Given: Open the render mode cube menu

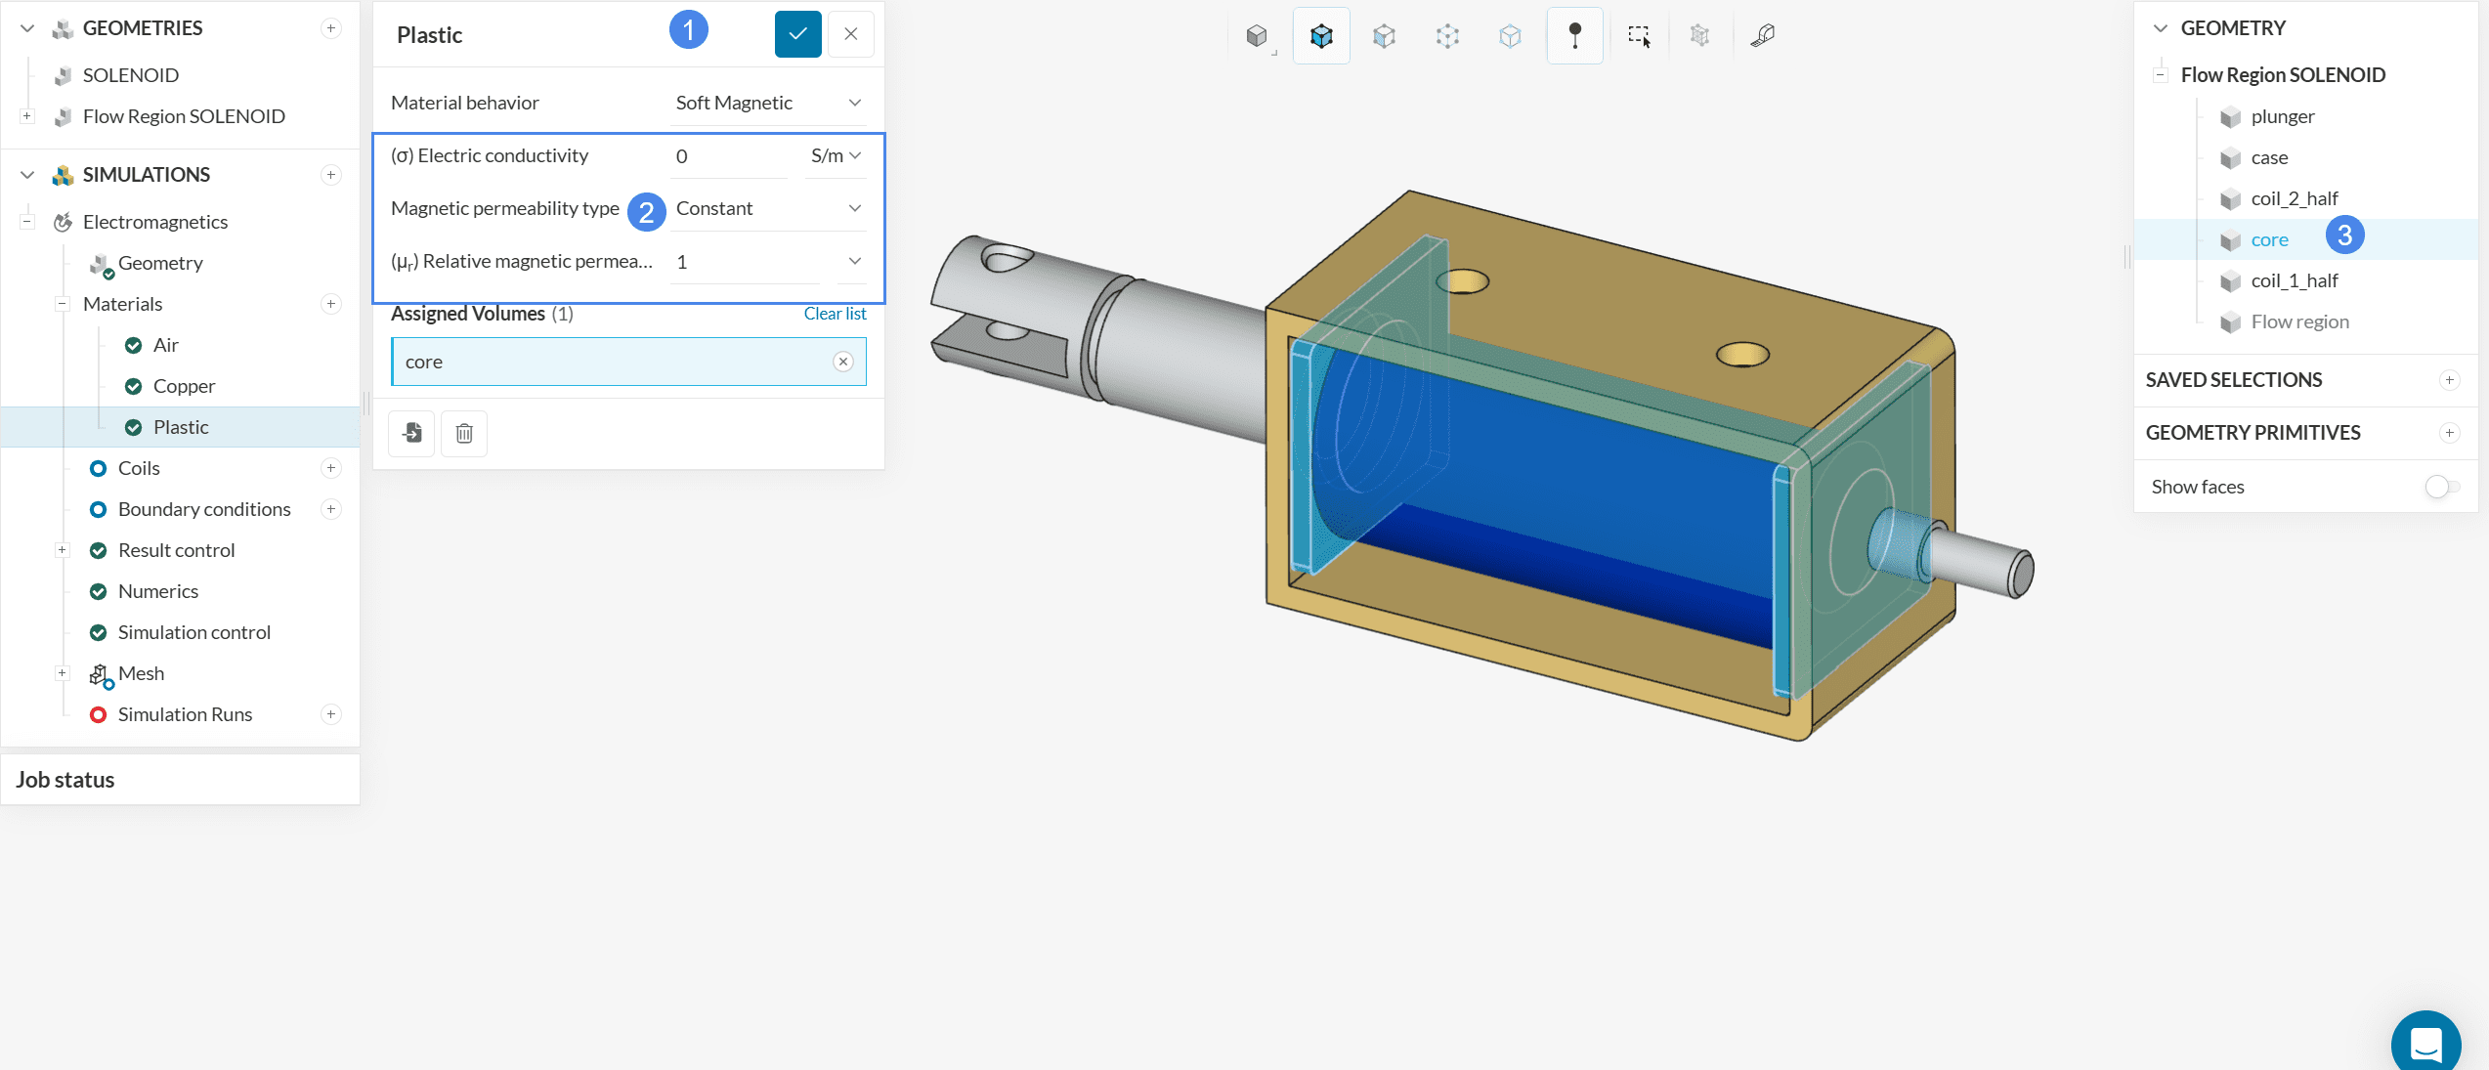Looking at the screenshot, I should (1258, 36).
